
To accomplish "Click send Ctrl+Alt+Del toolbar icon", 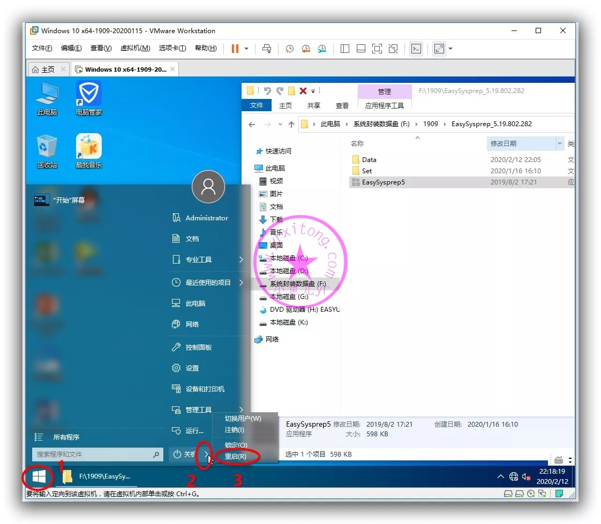I will pyautogui.click(x=267, y=49).
